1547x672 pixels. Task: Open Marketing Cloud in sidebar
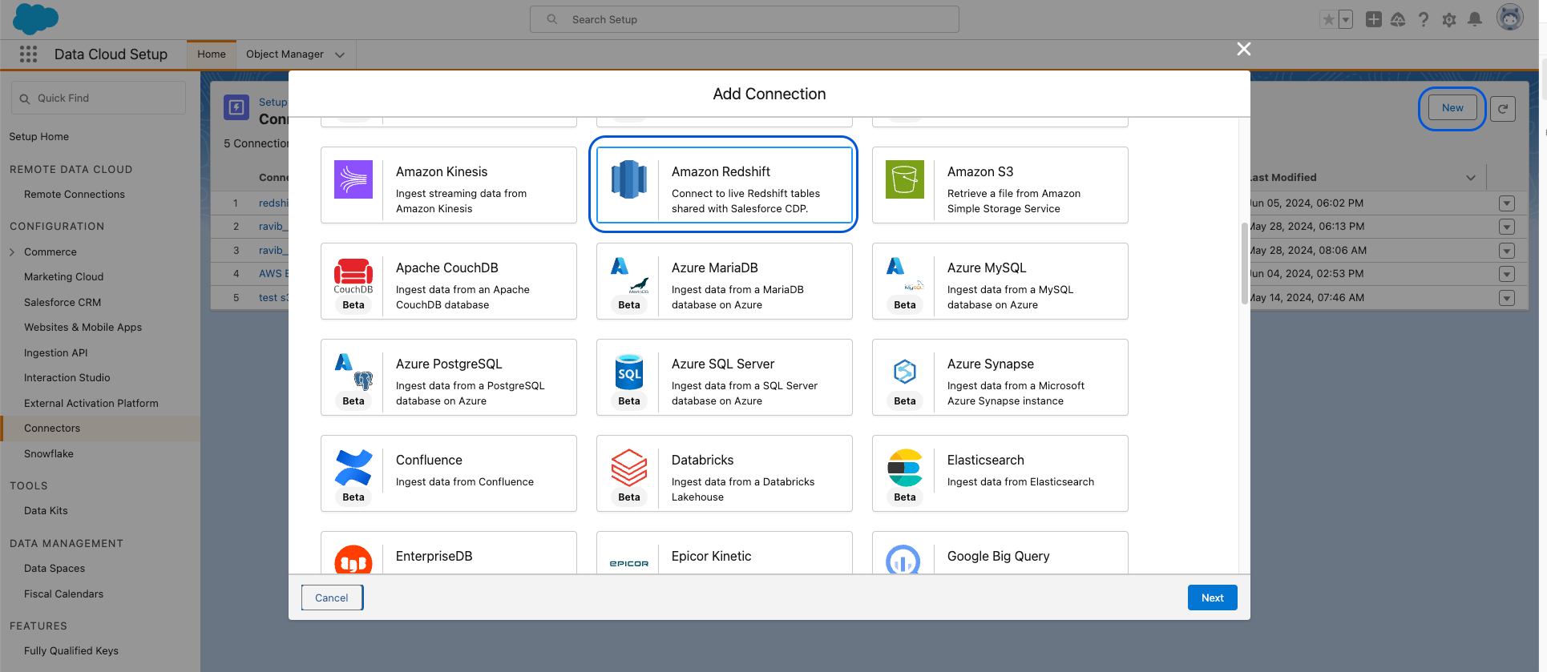tap(64, 277)
